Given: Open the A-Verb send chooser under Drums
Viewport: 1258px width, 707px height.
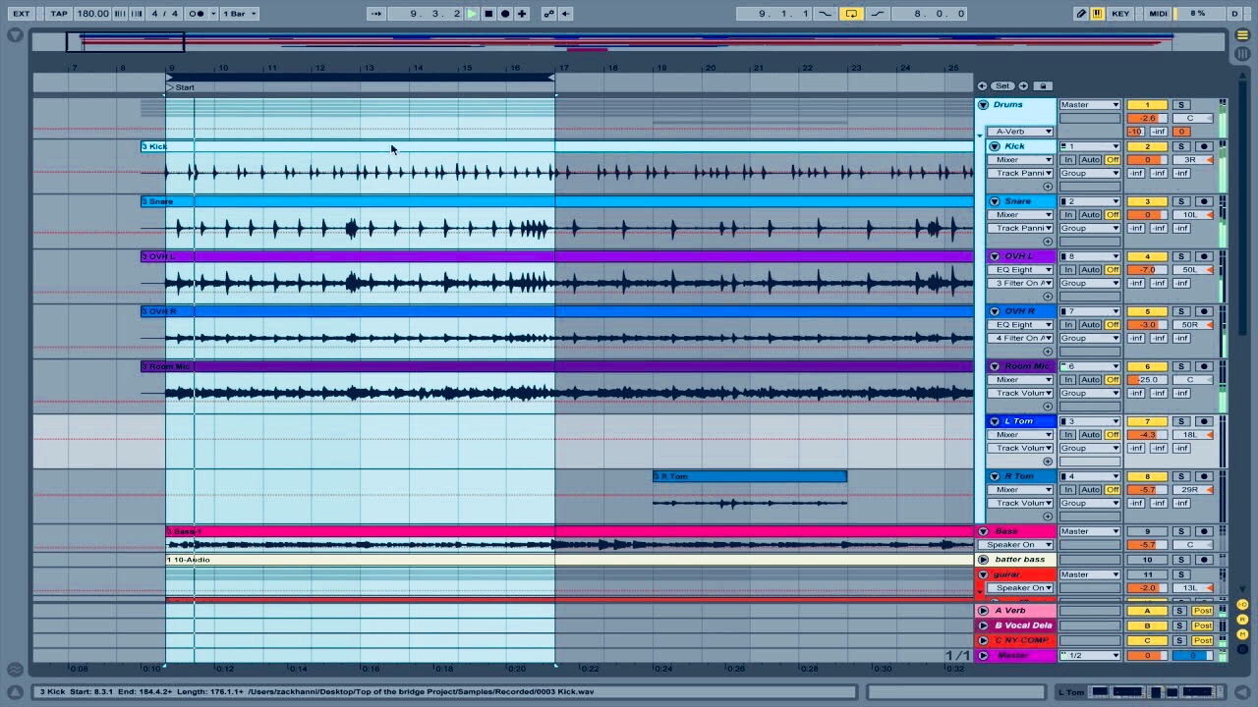Looking at the screenshot, I should tap(1020, 131).
